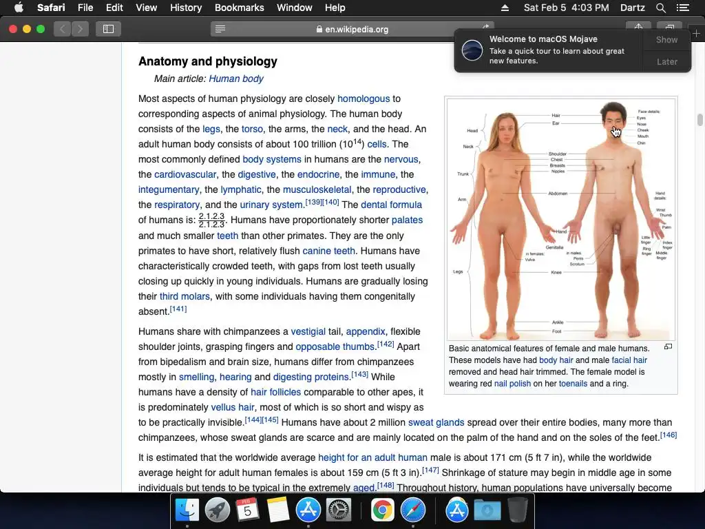The width and height of the screenshot is (705, 529).
Task: Add a new tab with the plus button
Action: click(697, 34)
